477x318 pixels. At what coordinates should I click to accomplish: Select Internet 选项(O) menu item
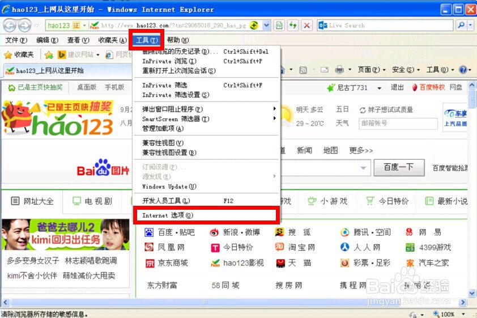pos(206,215)
